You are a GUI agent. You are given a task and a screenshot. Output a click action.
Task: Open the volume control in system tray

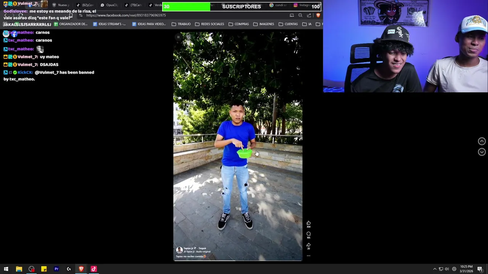pyautogui.click(x=447, y=269)
